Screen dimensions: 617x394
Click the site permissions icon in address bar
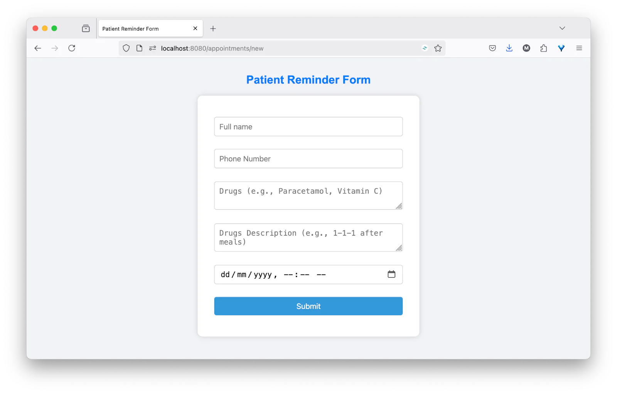coord(152,48)
